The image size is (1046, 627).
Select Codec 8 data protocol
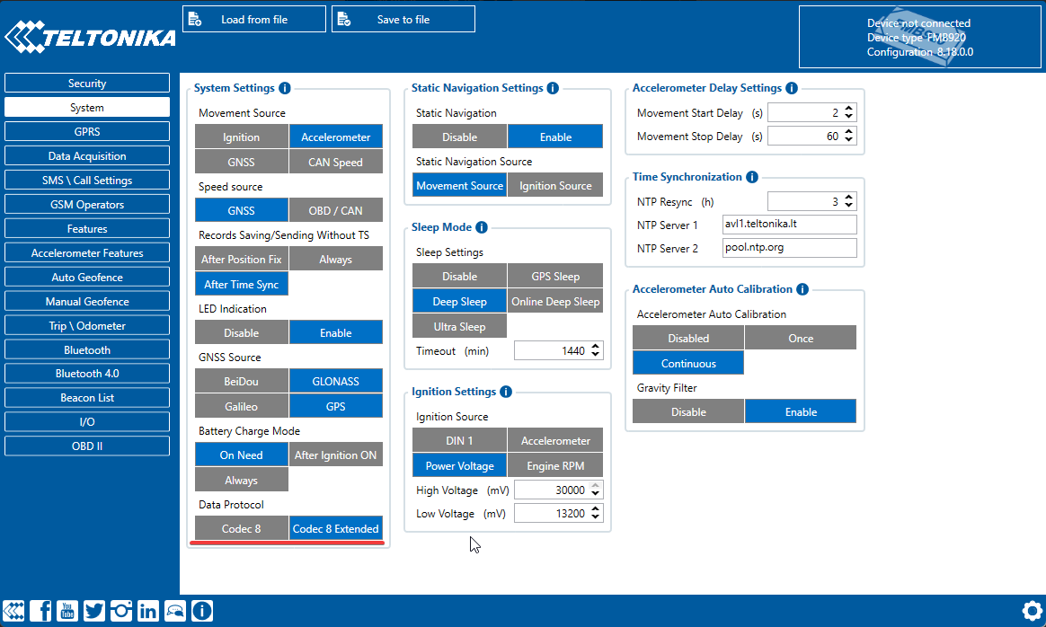(x=242, y=529)
